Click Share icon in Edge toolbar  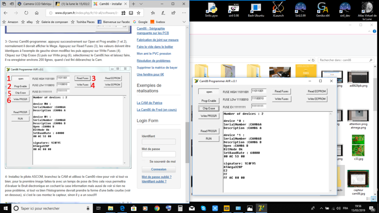(x=174, y=13)
